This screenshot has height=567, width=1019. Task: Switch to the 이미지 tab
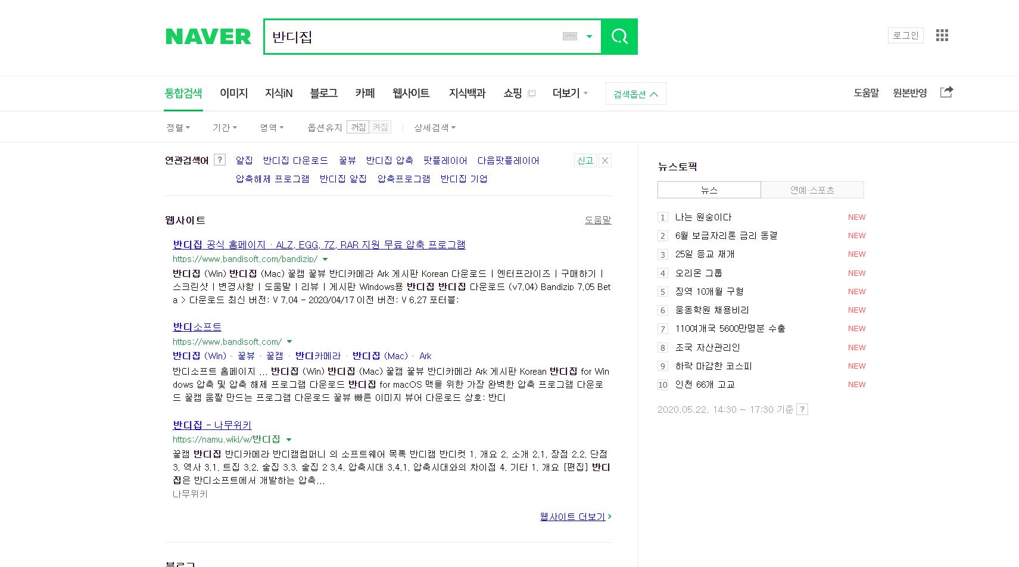(x=233, y=93)
